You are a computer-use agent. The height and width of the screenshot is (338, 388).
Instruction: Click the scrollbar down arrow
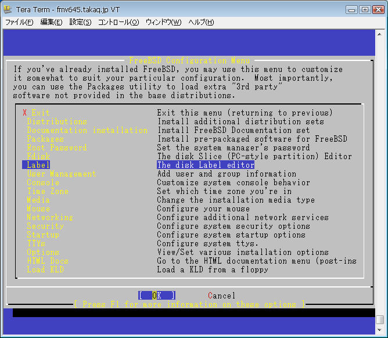[379, 330]
